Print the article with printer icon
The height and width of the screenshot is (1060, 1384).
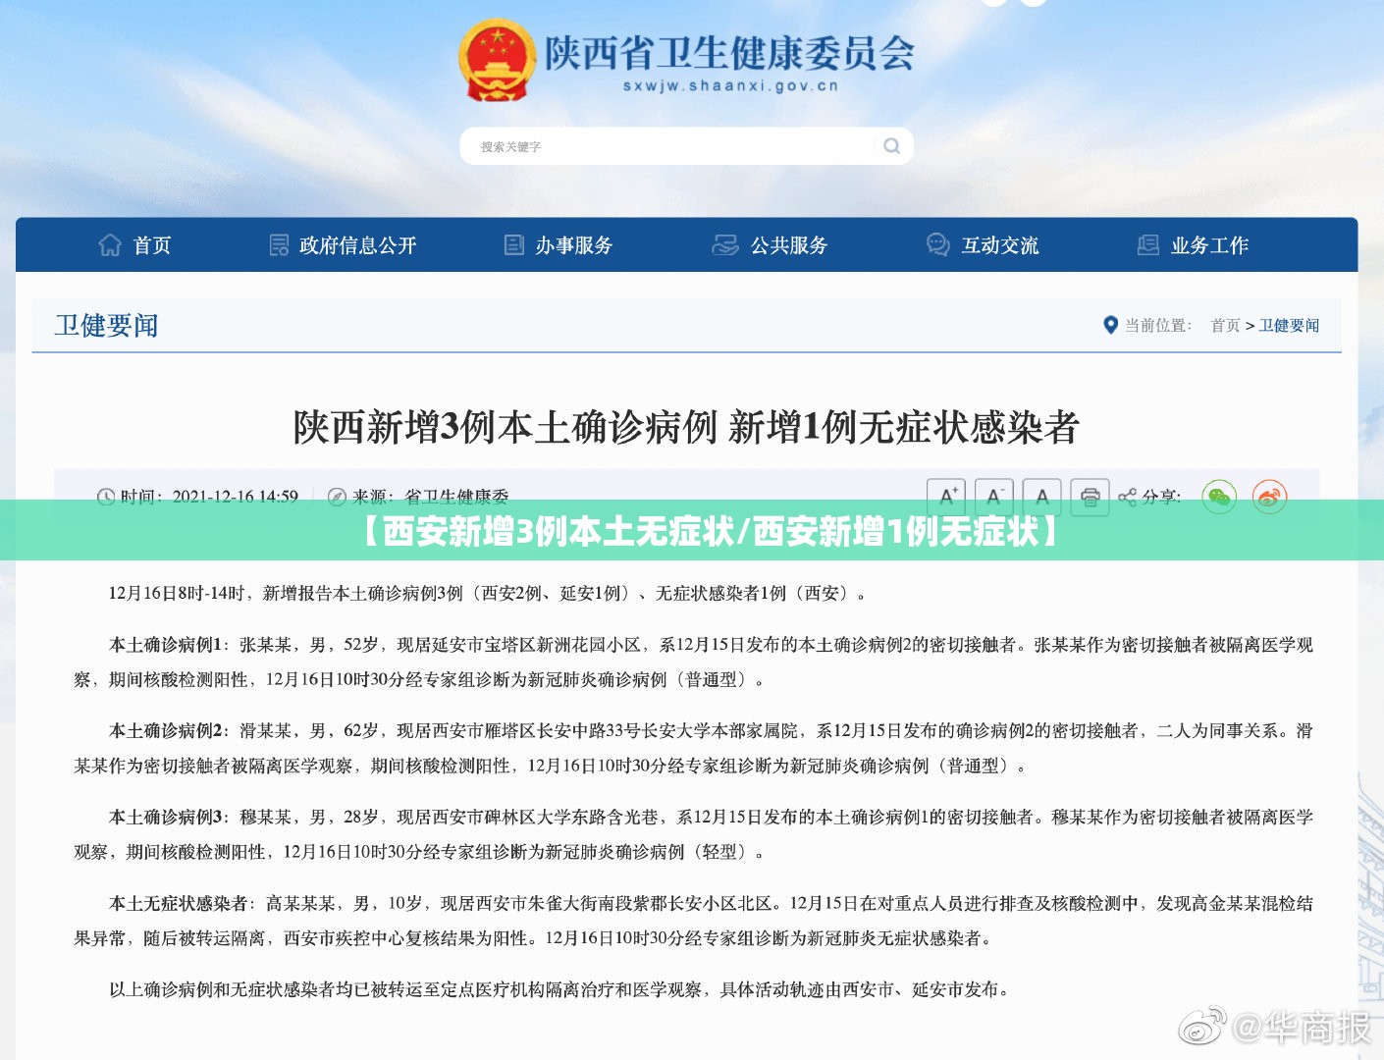click(1091, 497)
